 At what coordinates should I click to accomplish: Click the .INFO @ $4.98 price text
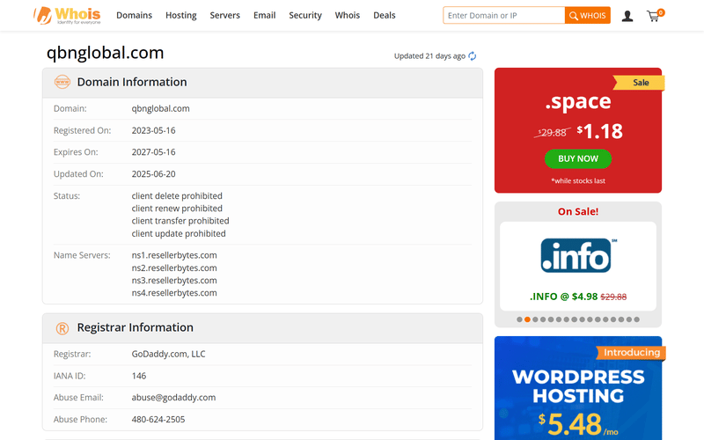click(563, 297)
